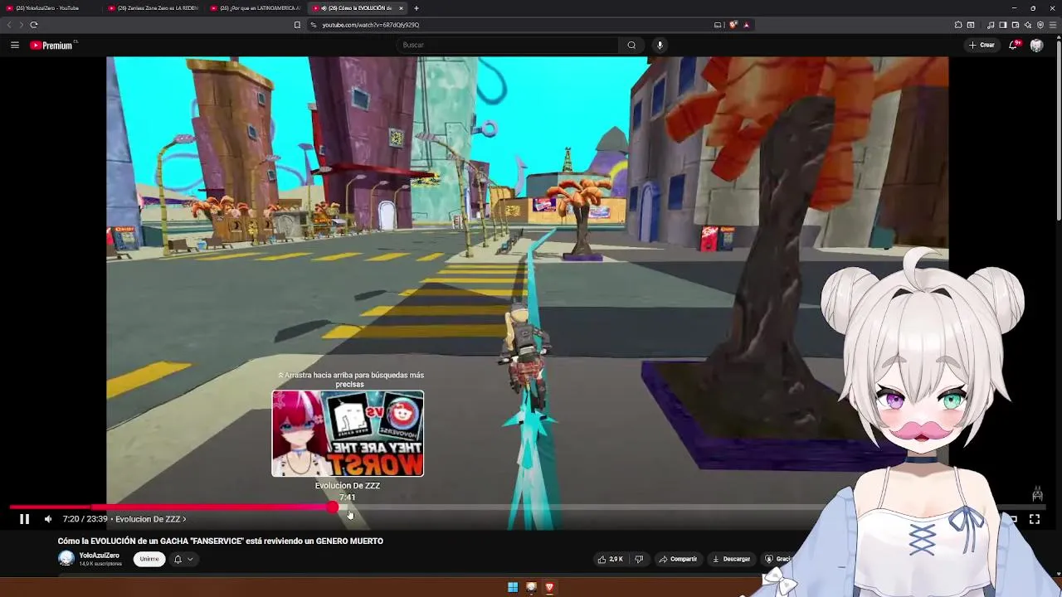Open the taskbar app beside Start
This screenshot has width=1062, height=597.
[x=531, y=588]
